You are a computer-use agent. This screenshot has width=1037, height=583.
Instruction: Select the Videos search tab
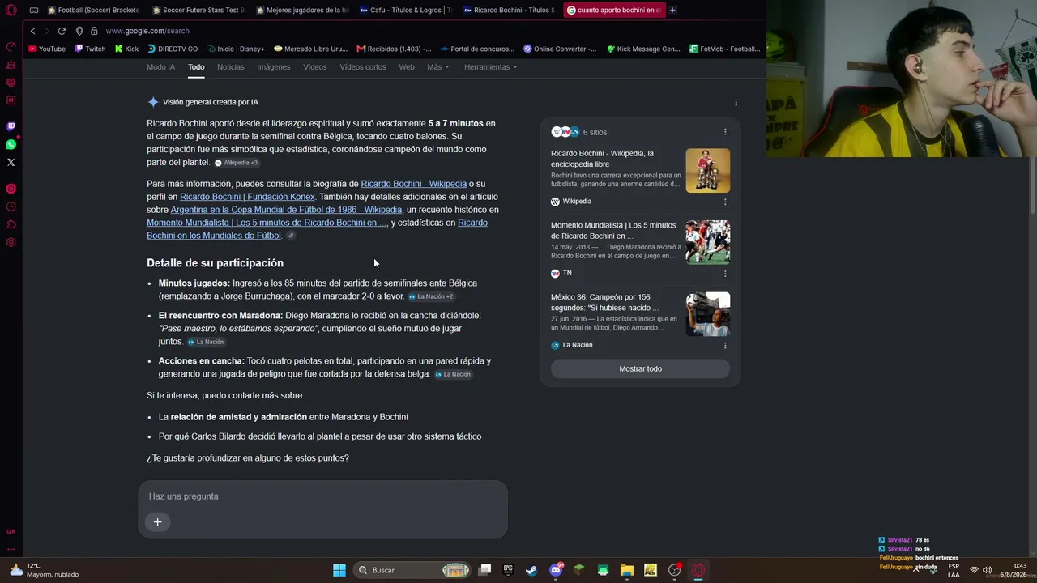pyautogui.click(x=315, y=67)
